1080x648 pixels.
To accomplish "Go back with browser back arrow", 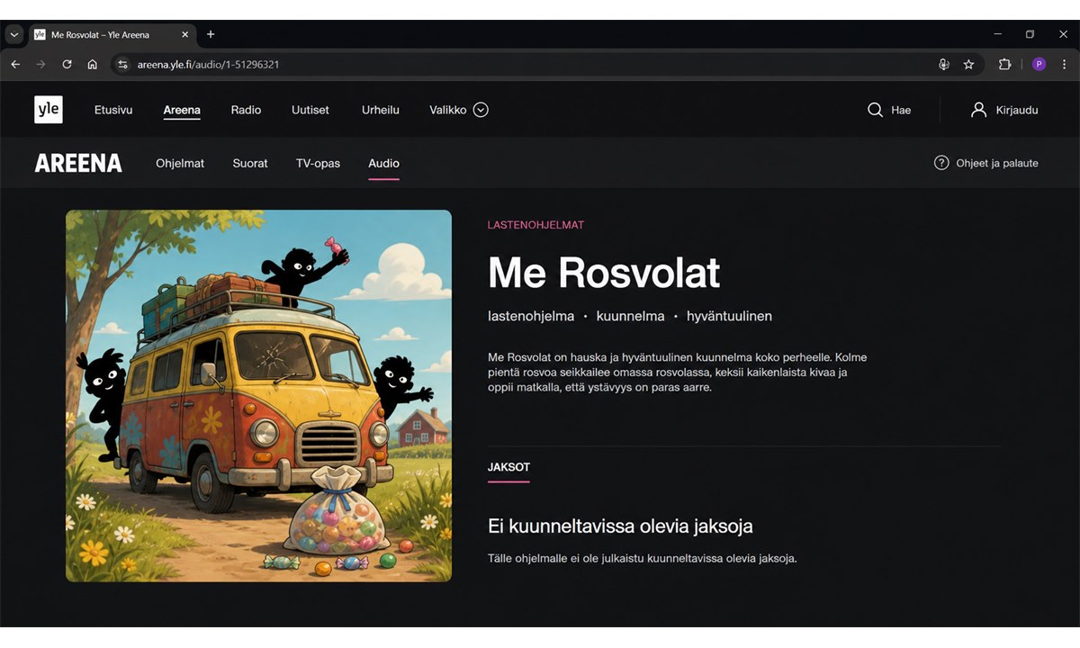I will tap(15, 65).
